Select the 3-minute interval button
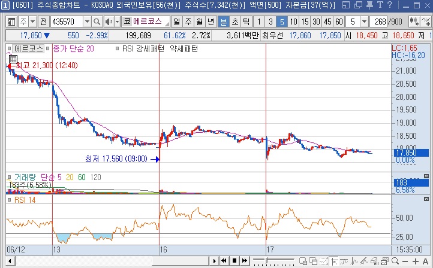This screenshot has height=268, width=433. tap(270, 22)
